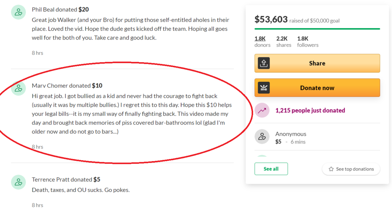Image resolution: width=392 pixels, height=210 pixels.
Task: Click '1,215 people just donated' text
Action: (310, 111)
